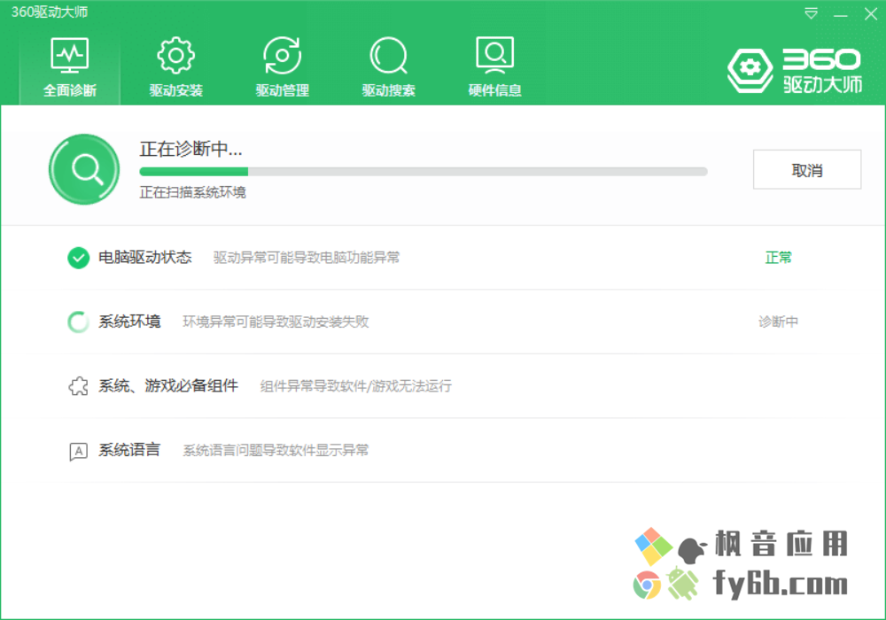886x620 pixels.
Task: Click the puzzle piece icon for 必备组件
Action: pos(79,386)
